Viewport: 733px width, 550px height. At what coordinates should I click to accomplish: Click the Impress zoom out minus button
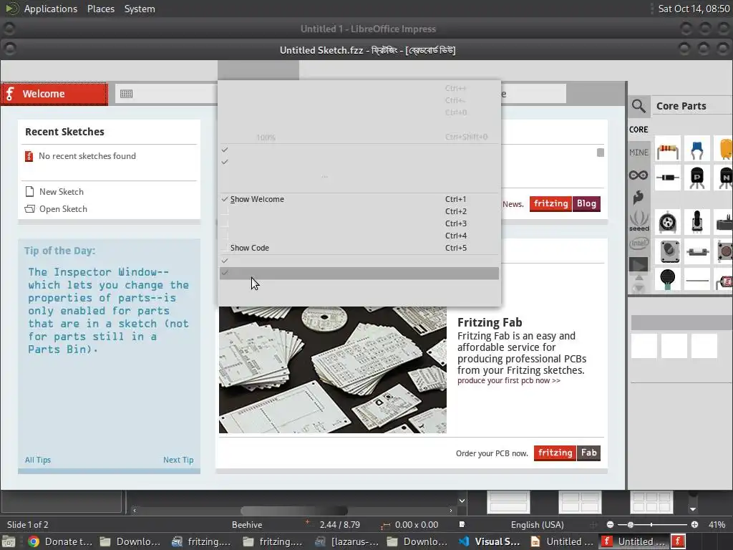610,525
